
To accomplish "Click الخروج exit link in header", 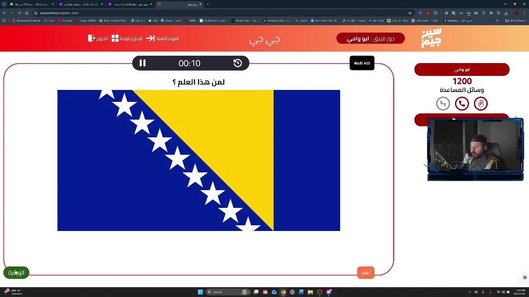I will pos(98,38).
